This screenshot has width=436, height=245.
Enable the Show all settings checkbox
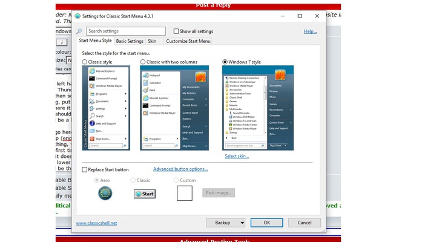[176, 31]
